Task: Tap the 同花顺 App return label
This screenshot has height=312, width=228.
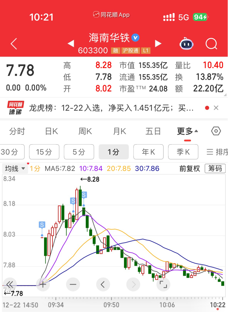Action: (x=111, y=15)
